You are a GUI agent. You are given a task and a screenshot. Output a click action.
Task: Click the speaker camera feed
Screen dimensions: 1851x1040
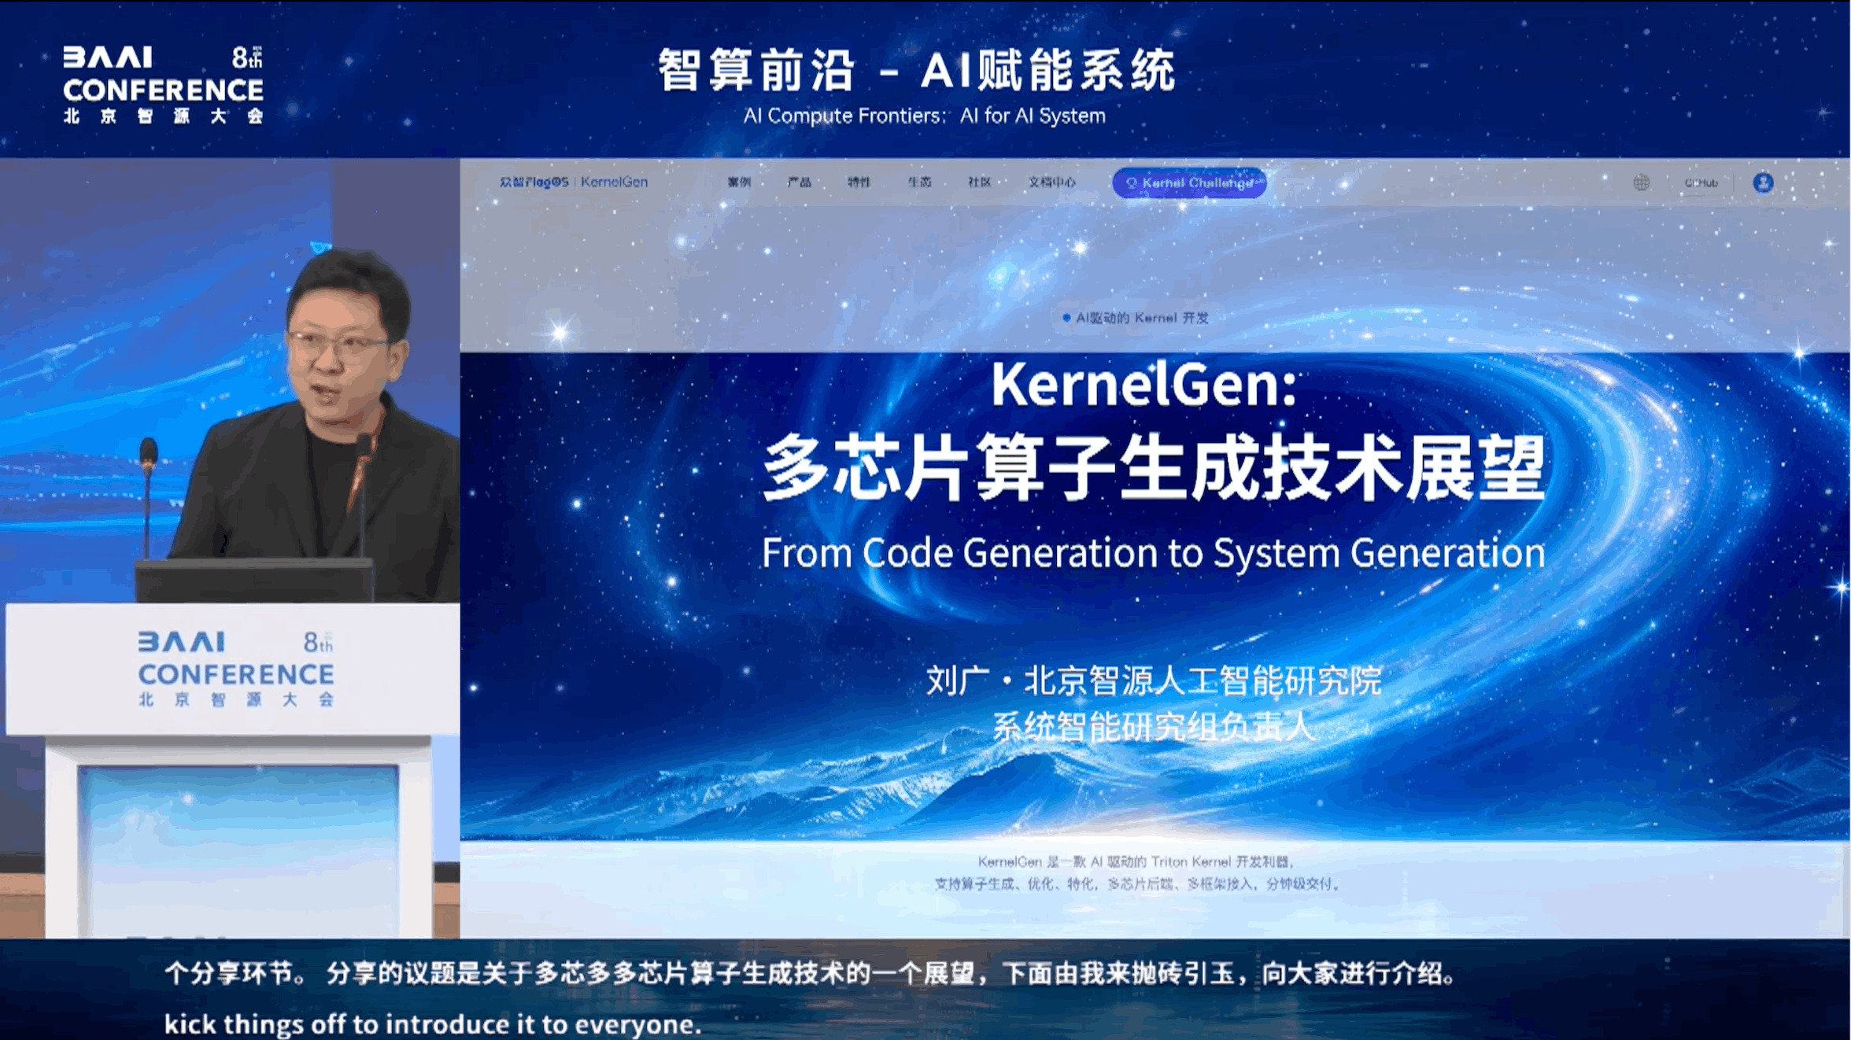[x=230, y=548]
